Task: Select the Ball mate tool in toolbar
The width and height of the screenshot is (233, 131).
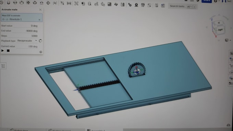Action: pyautogui.click(x=48, y=3)
